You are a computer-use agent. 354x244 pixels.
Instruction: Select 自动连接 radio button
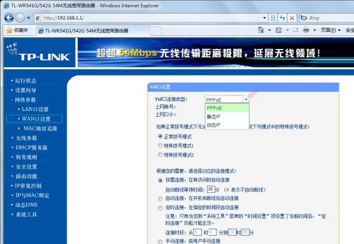point(160,199)
